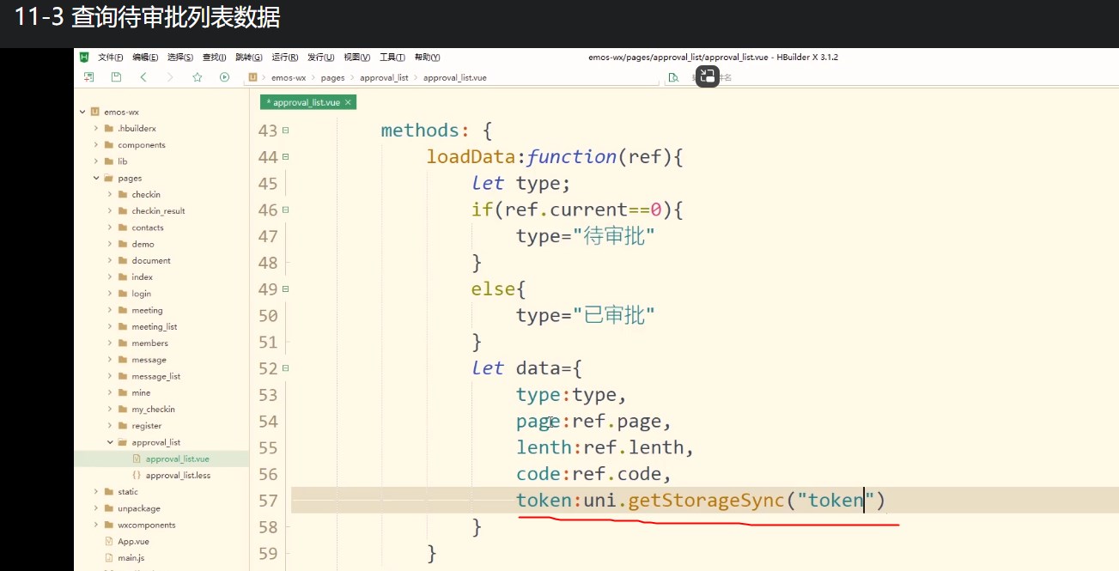This screenshot has width=1119, height=571.
Task: Click the emos-wx project root icon
Action: pos(94,112)
